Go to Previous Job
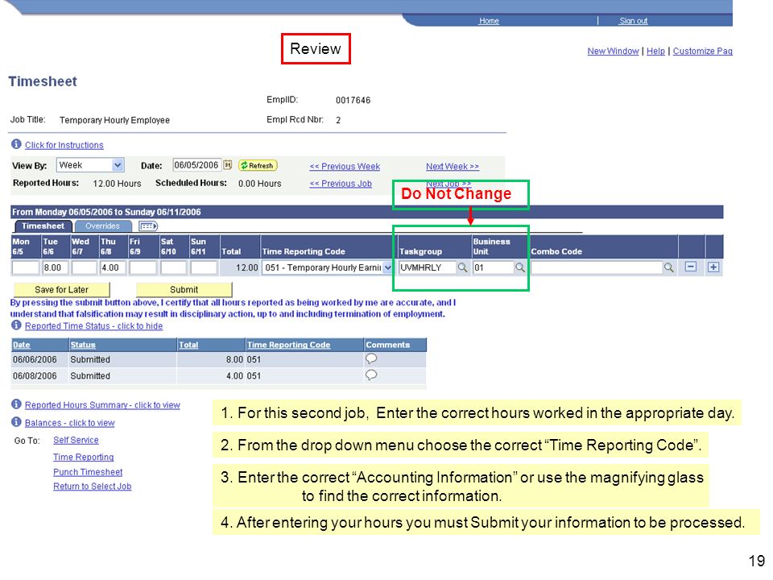The width and height of the screenshot is (773, 580). [x=341, y=184]
